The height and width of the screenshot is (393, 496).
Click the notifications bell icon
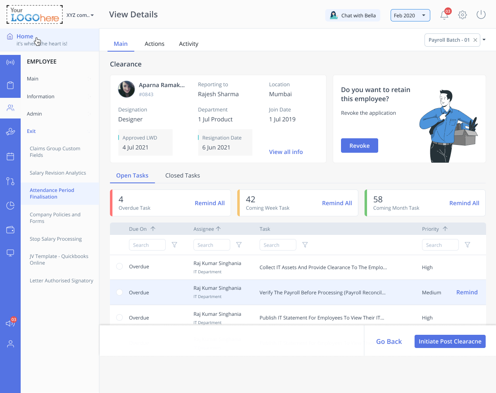click(x=444, y=15)
